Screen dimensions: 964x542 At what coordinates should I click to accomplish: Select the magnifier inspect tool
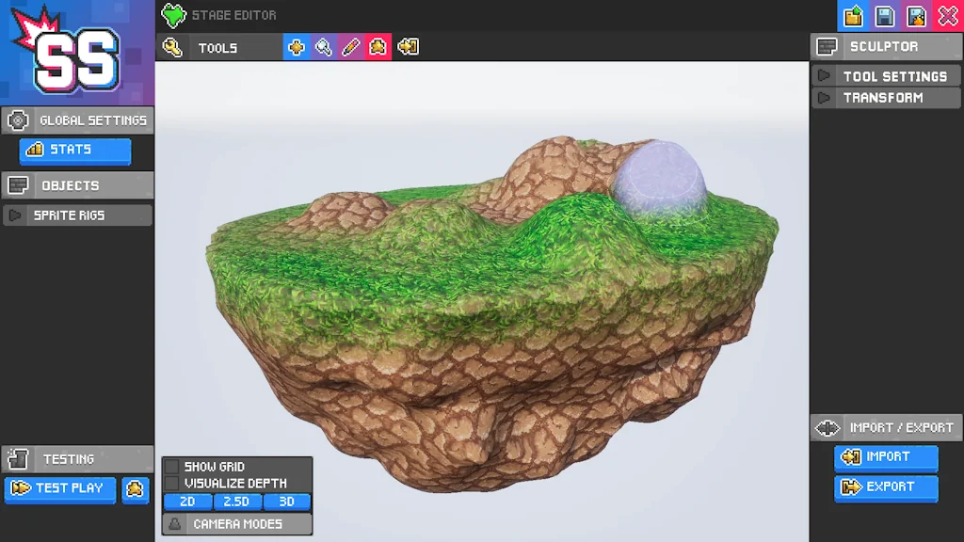coord(324,47)
